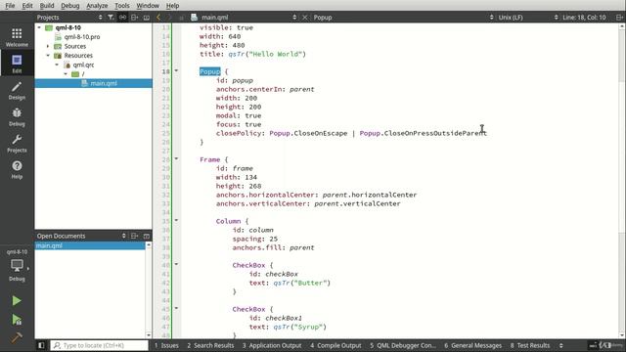The image size is (626, 352).
Task: Open the main.qml document selector dropdown
Action: (294, 18)
